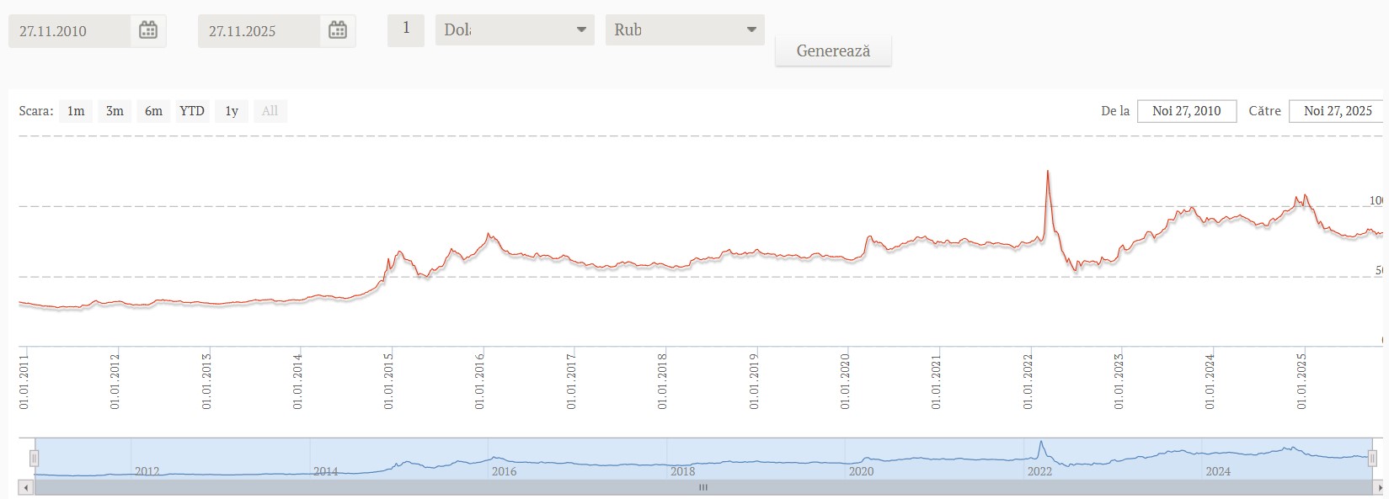The image size is (1389, 499).
Task: Select the 1m scale range
Action: pos(76,111)
